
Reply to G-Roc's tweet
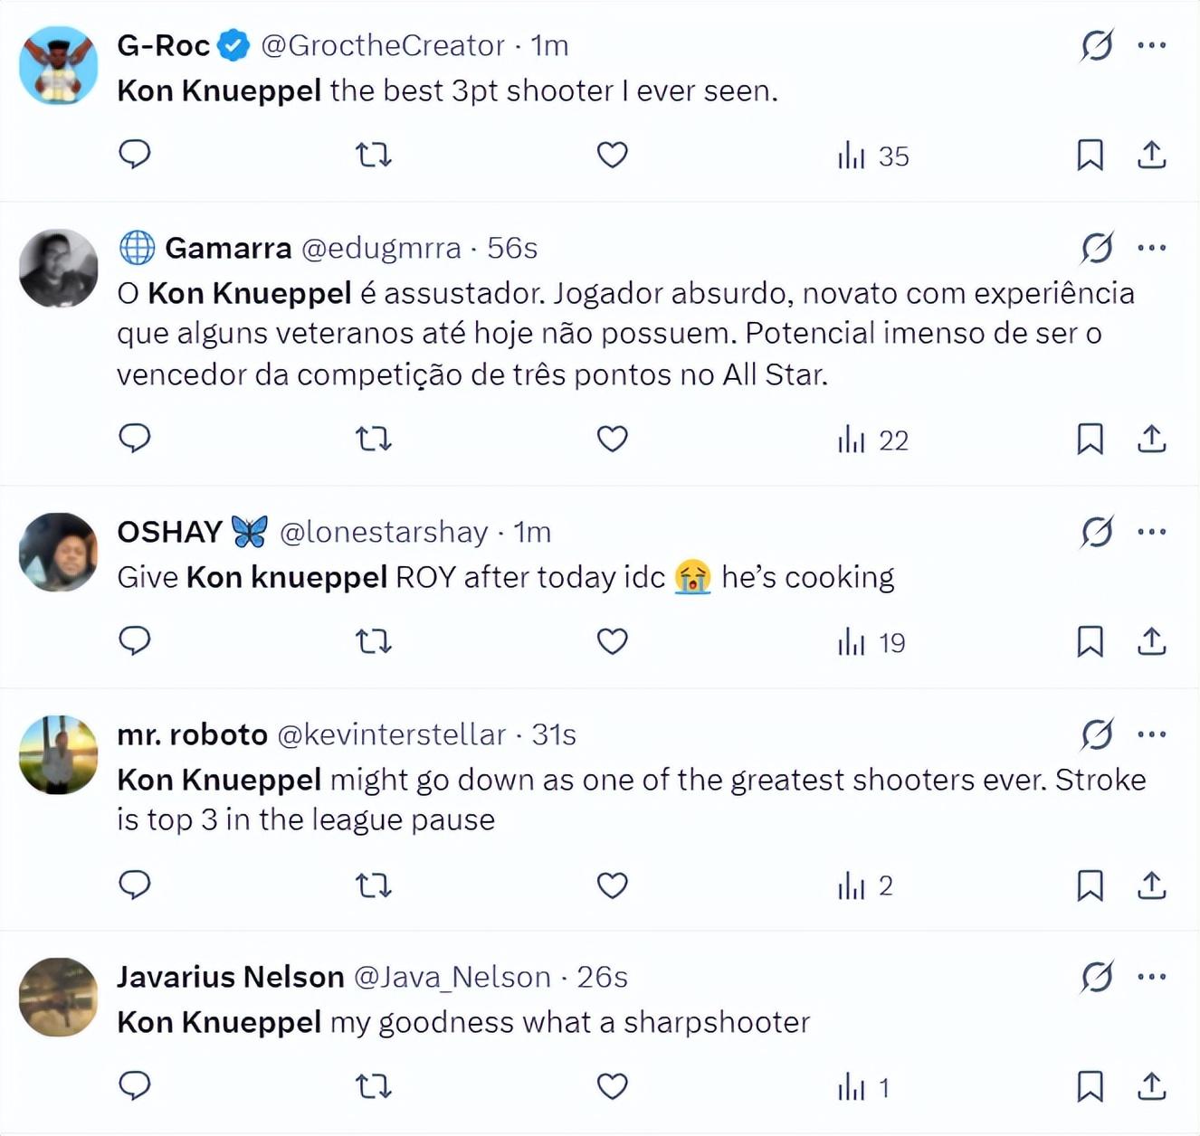click(x=135, y=155)
